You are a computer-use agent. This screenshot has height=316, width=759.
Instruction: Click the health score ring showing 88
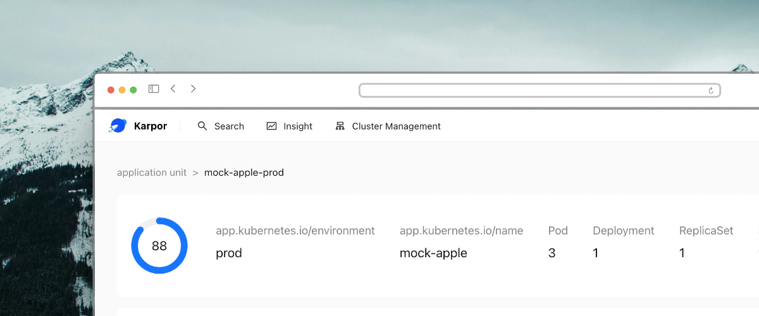pyautogui.click(x=159, y=246)
